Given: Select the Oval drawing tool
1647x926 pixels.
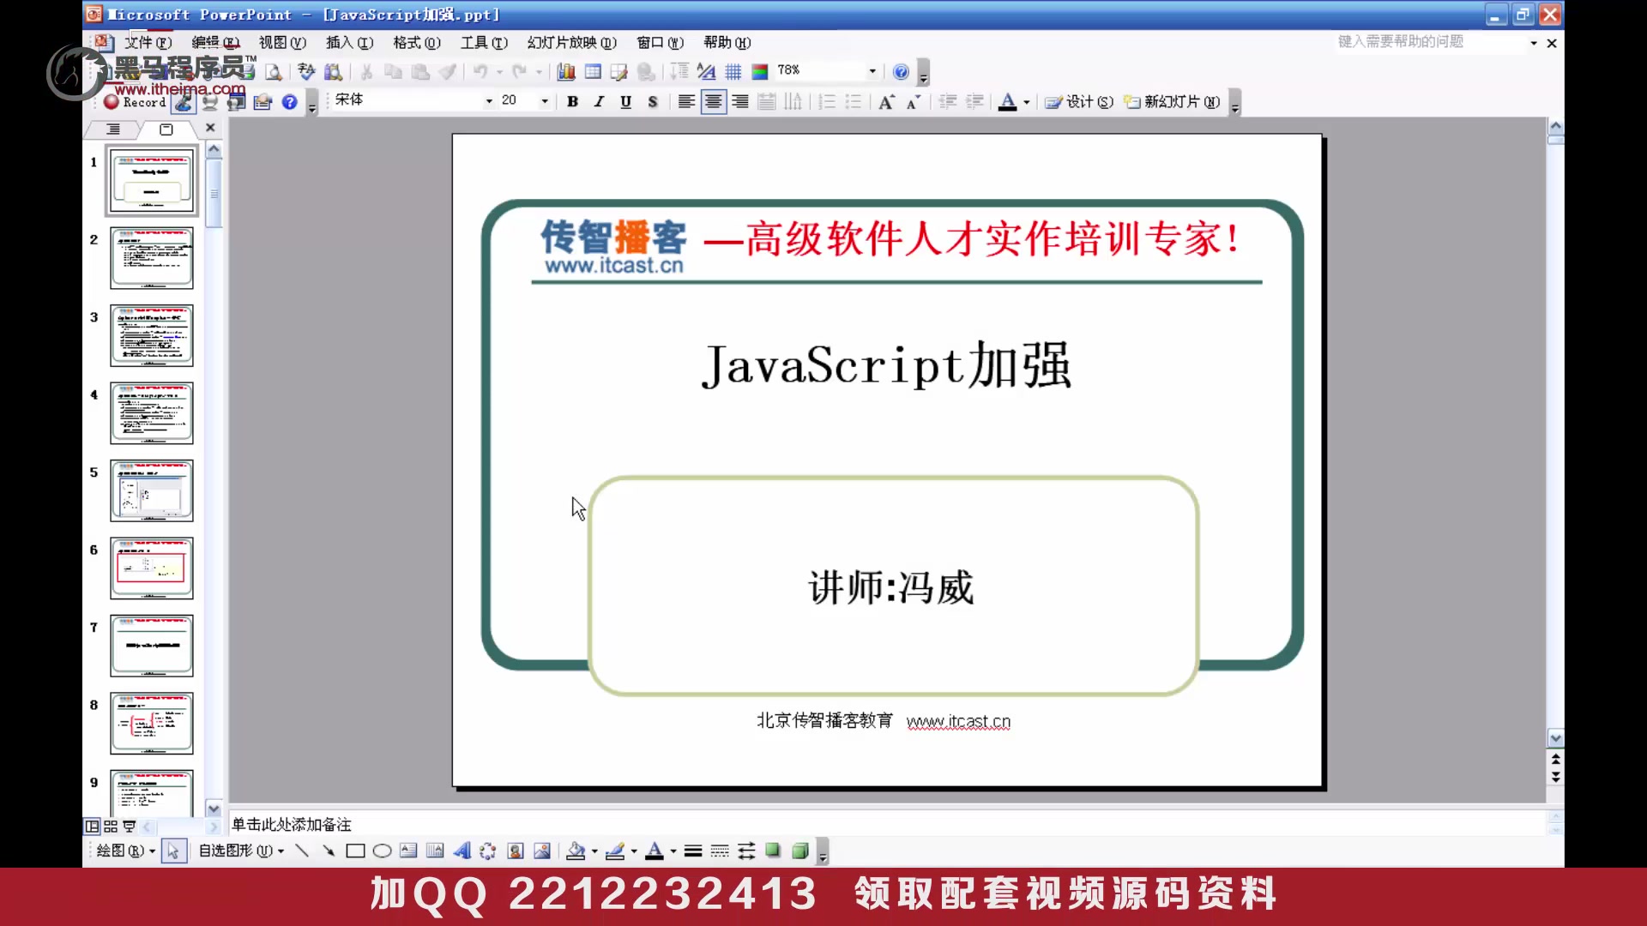Looking at the screenshot, I should (383, 851).
